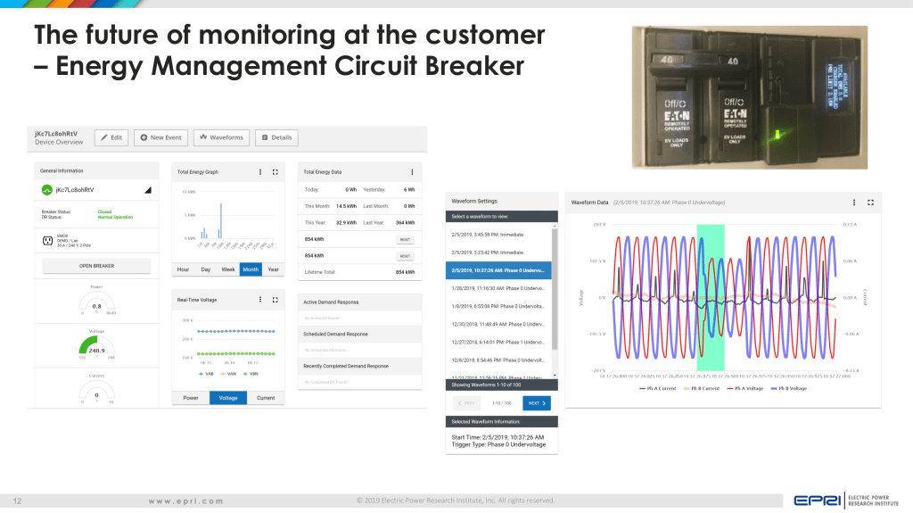
Task: Select the Power tab under Real-Time Voltage
Action: click(190, 398)
